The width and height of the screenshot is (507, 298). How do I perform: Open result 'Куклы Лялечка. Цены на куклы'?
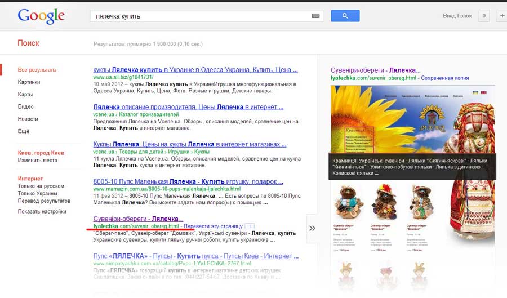pos(190,144)
